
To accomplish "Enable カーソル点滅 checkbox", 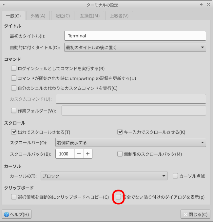I will [x=175, y=176].
